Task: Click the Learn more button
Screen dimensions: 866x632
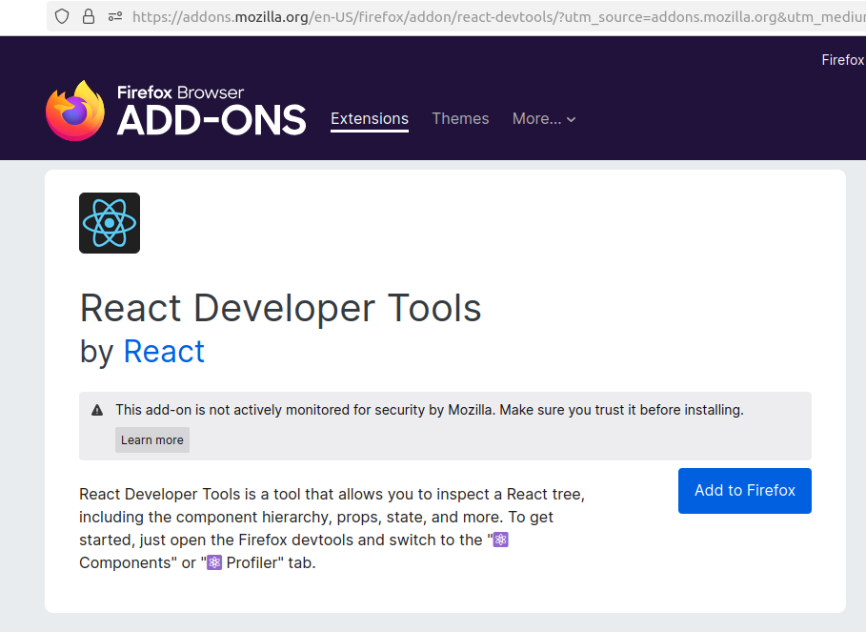Action: [152, 439]
